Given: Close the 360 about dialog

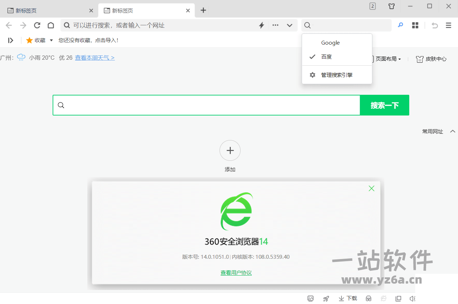Looking at the screenshot, I should tap(371, 189).
